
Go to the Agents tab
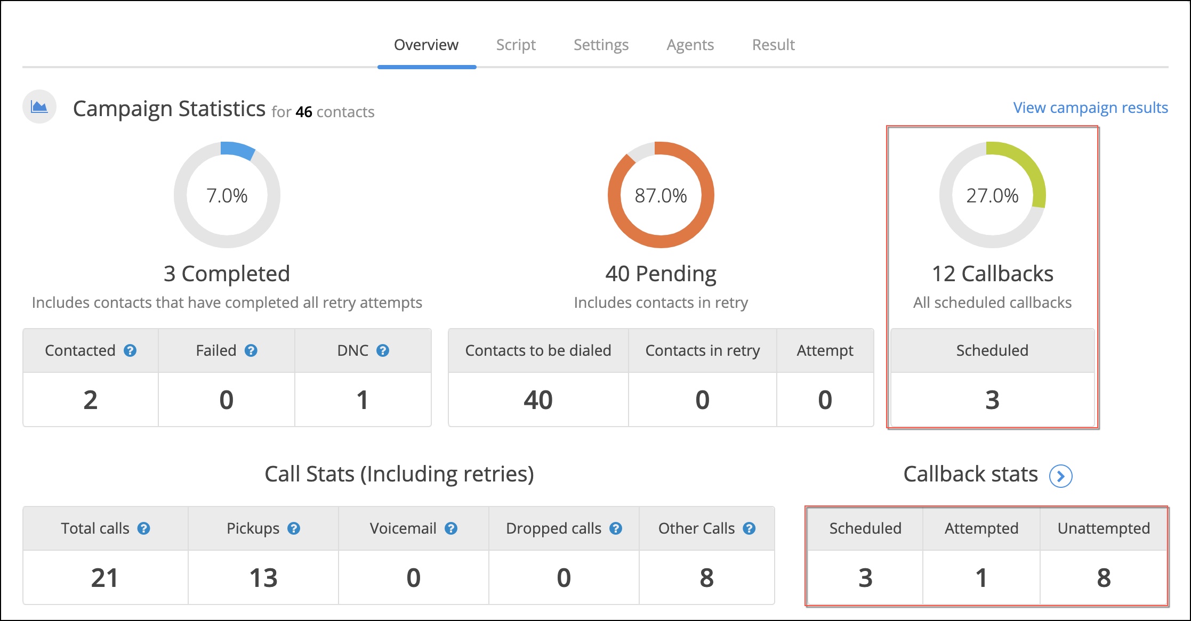click(x=690, y=45)
